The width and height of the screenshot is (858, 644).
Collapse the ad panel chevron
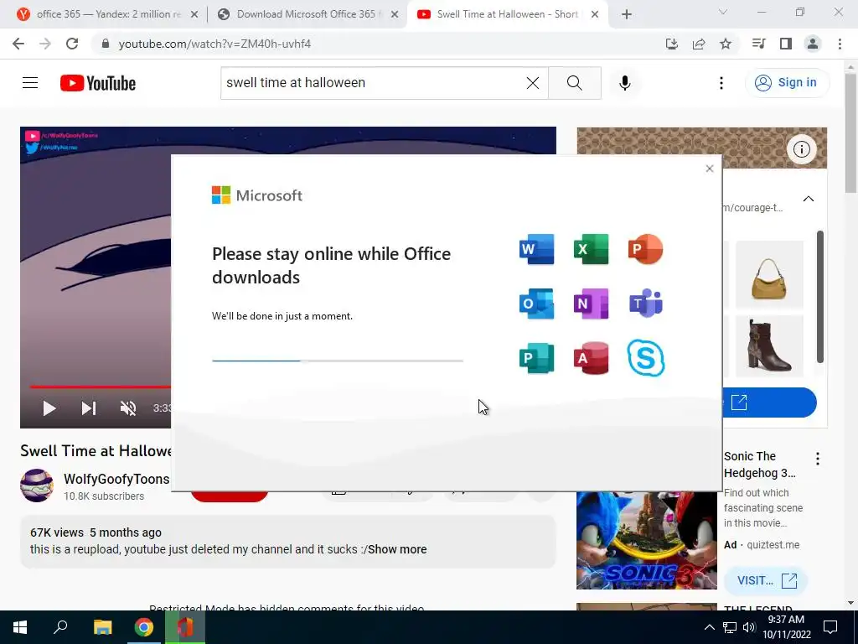point(809,199)
